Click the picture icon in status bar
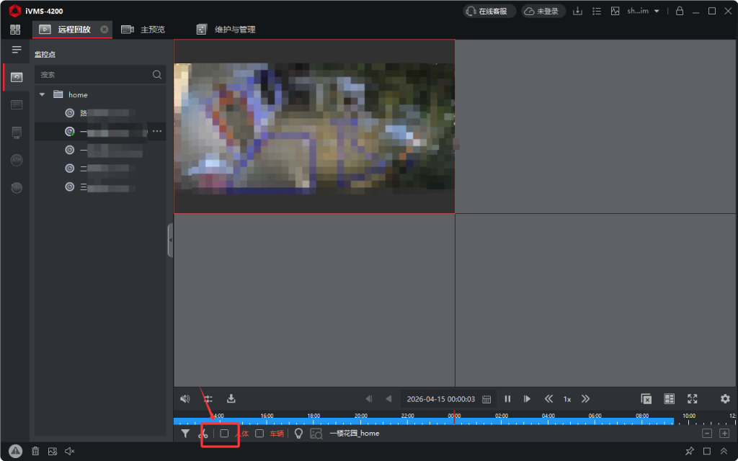 point(52,451)
